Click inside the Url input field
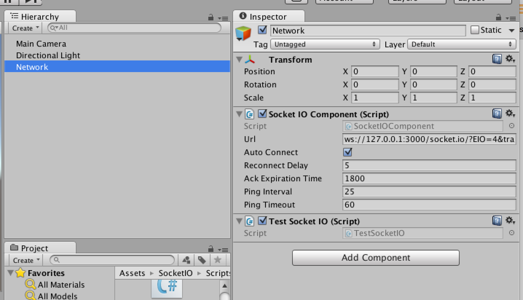 pos(429,139)
